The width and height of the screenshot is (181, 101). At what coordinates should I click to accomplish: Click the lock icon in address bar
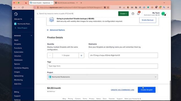click(x=38, y=8)
